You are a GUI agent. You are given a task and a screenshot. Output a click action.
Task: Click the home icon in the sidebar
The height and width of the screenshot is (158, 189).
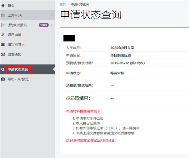[3, 5]
